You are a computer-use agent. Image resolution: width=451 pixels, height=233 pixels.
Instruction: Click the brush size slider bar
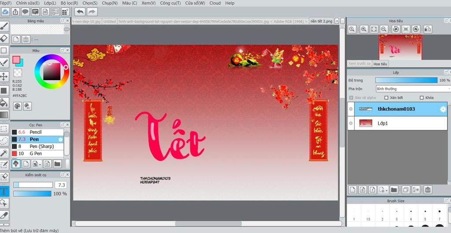(x=33, y=185)
